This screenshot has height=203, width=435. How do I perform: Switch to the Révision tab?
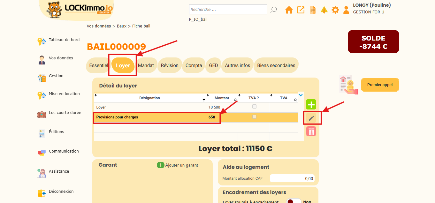tap(170, 65)
